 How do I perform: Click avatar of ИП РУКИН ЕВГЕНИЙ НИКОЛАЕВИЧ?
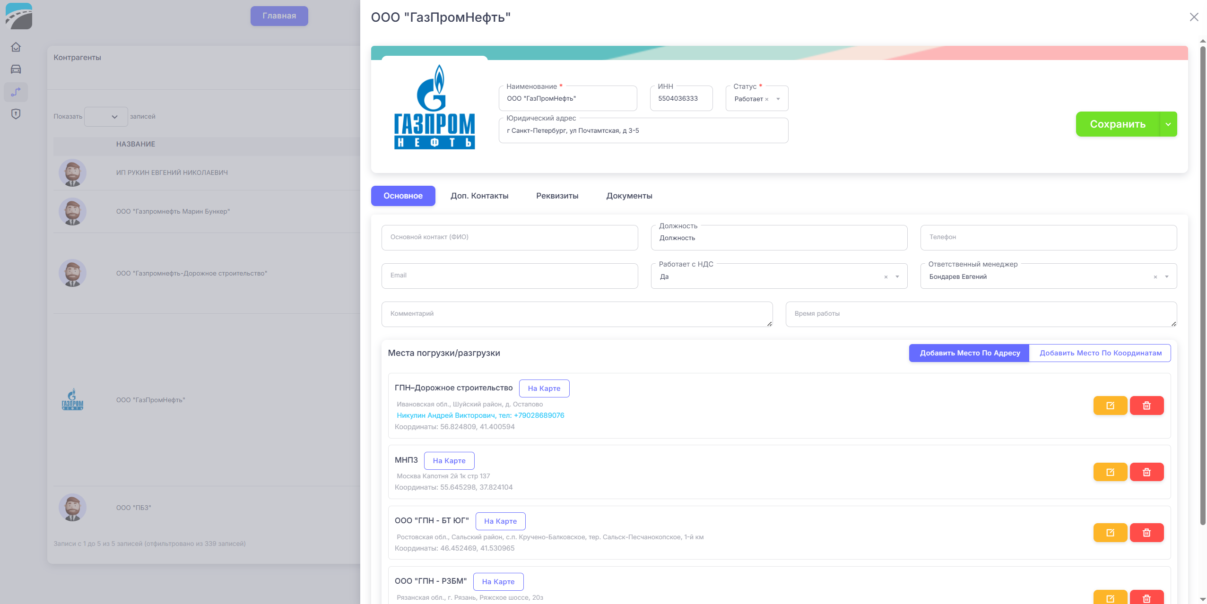(72, 173)
